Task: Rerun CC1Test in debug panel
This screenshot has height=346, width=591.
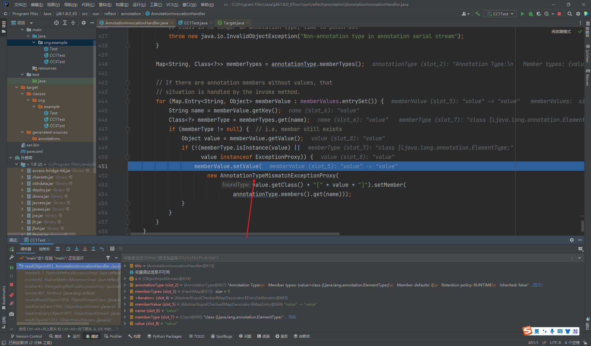Action: click(12, 249)
